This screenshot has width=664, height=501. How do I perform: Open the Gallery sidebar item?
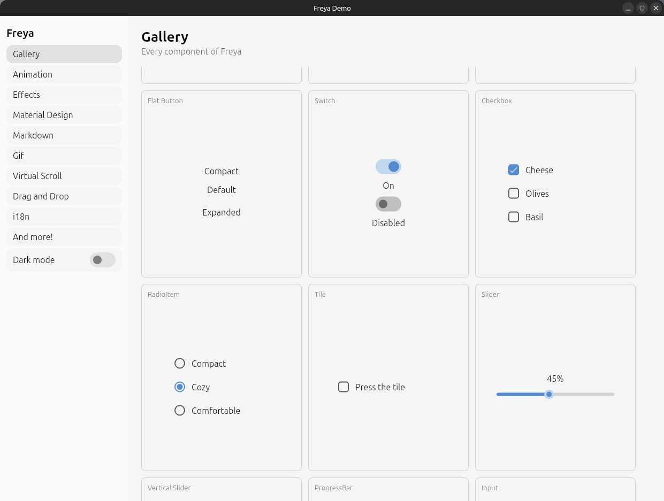(64, 54)
